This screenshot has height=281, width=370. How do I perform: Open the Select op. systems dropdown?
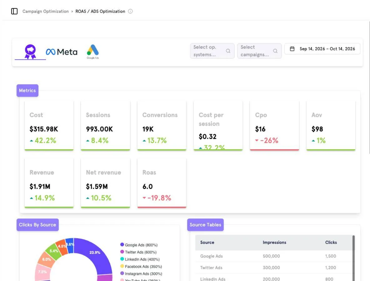[212, 51]
